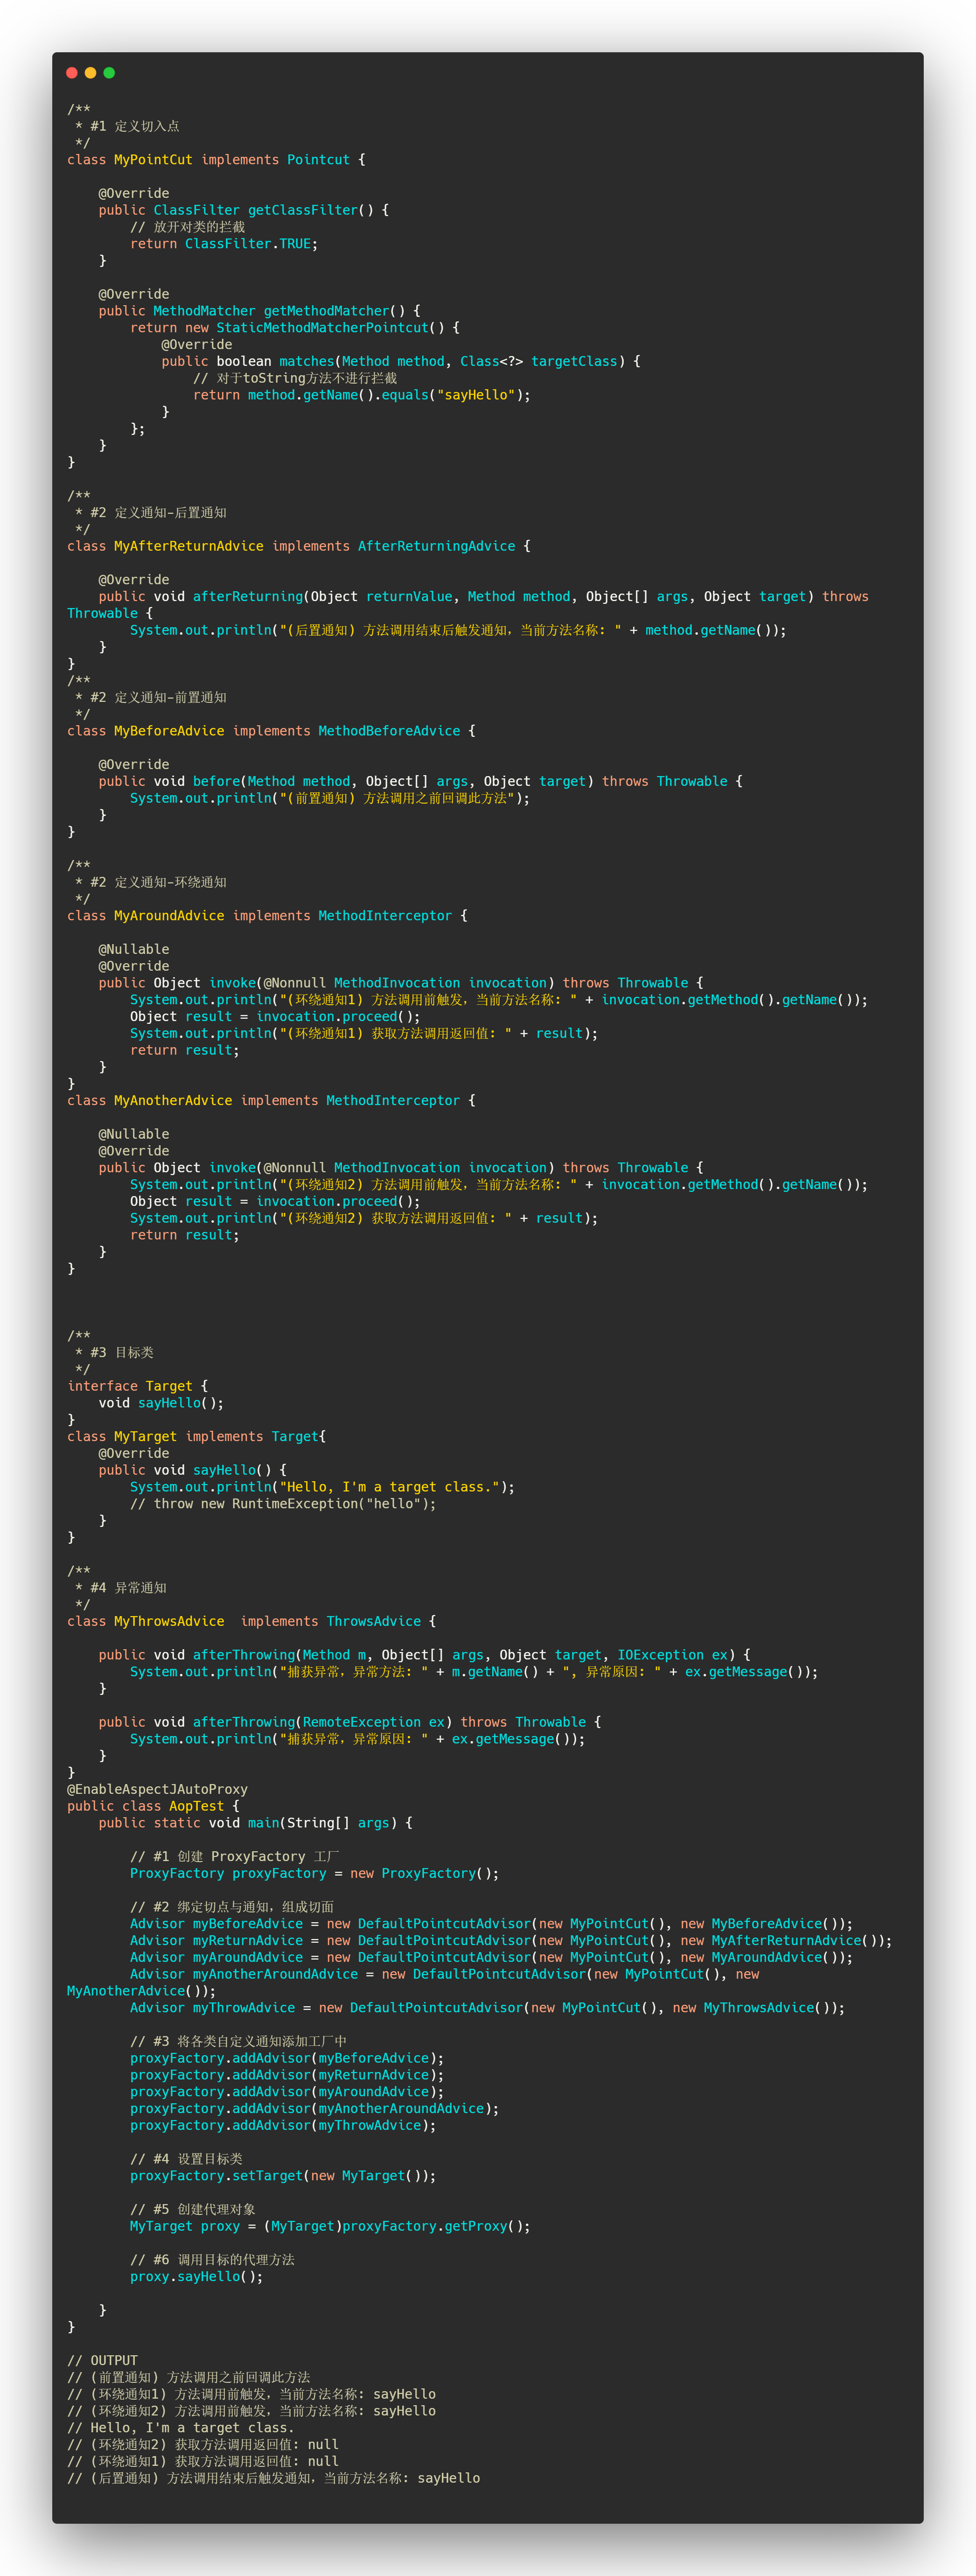Click the green maximize window dot
Image resolution: width=976 pixels, height=2576 pixels.
click(x=109, y=73)
